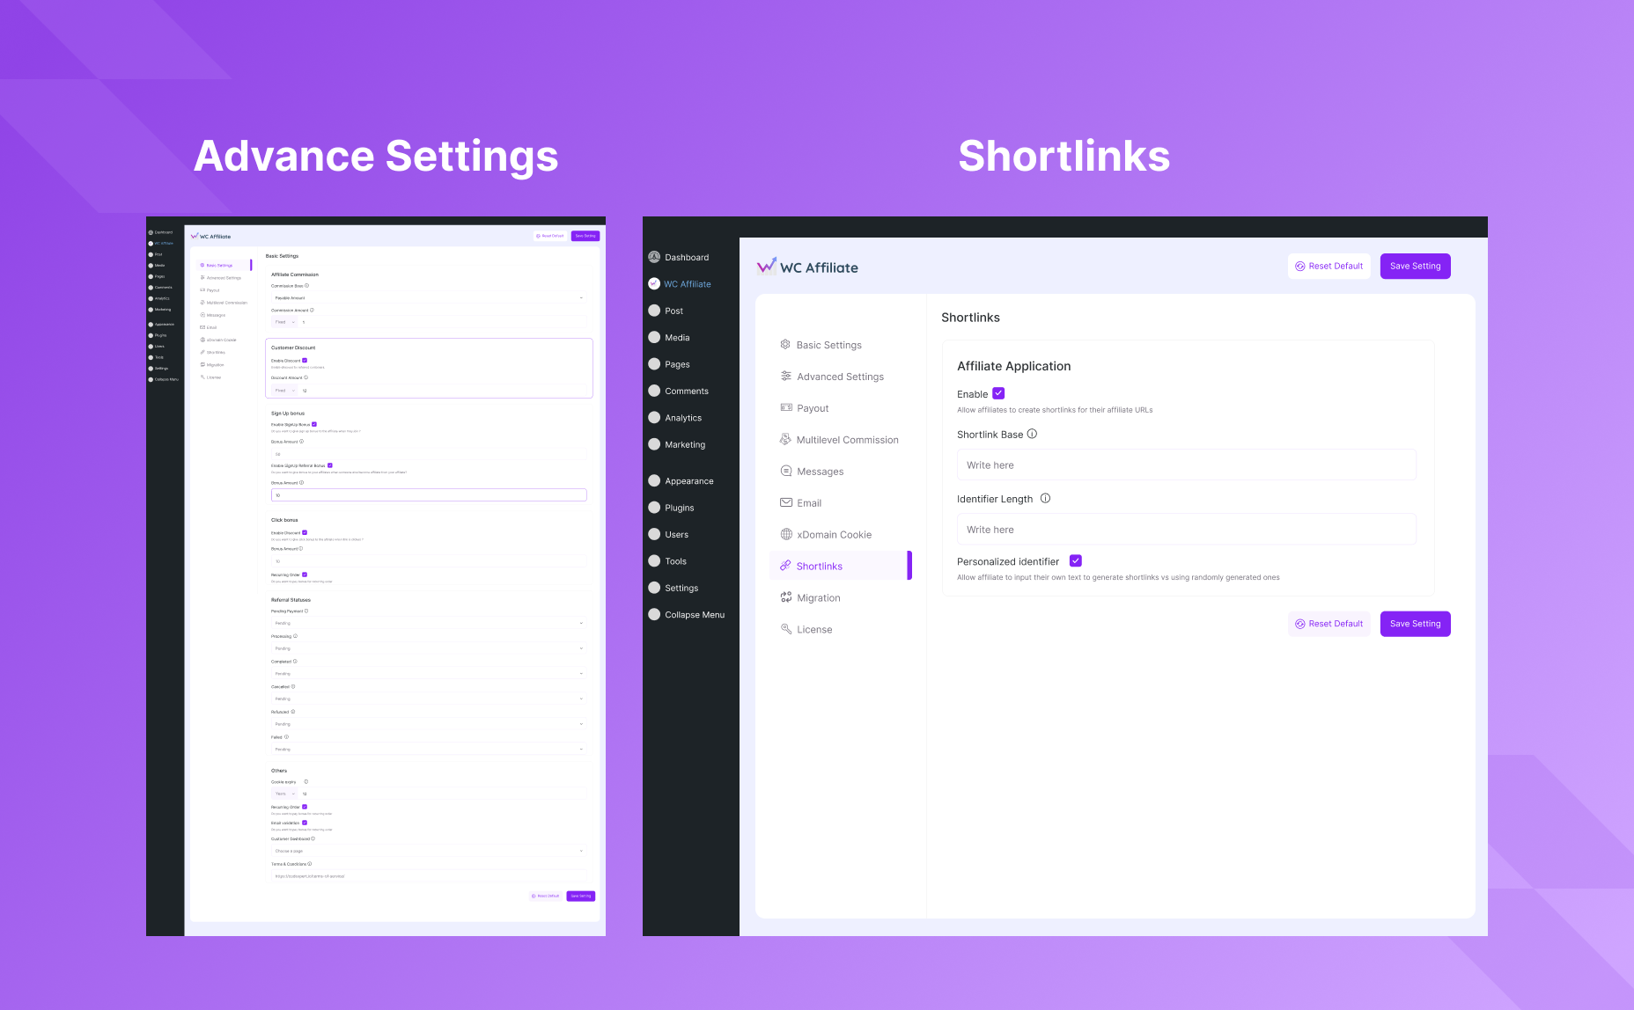Toggle the Personalized identifier checkbox
Viewport: 1634px width, 1010px height.
[x=1076, y=560]
